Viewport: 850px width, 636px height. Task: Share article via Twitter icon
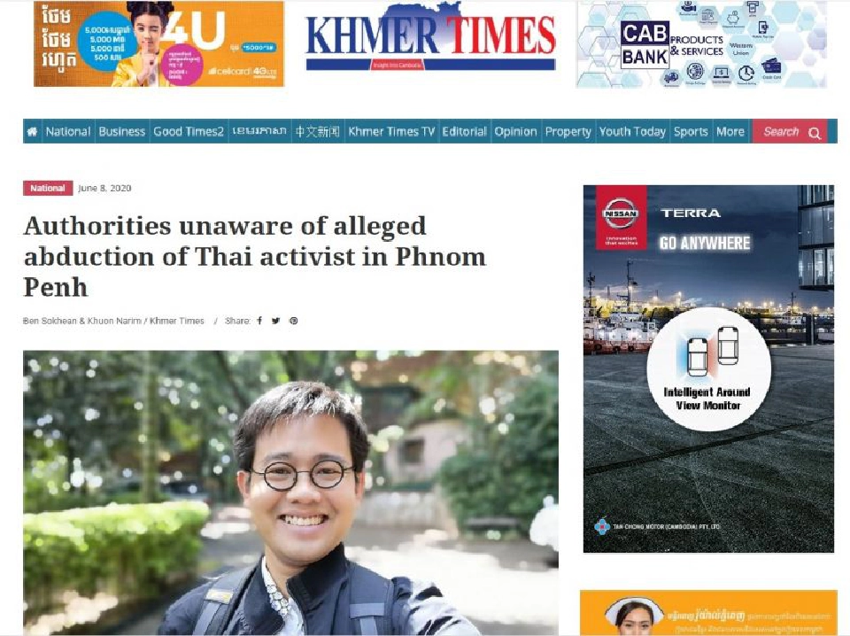[276, 321]
